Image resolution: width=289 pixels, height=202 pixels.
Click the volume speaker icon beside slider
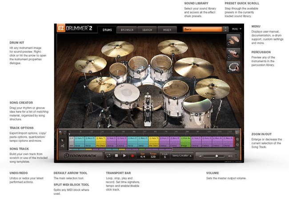(x=201, y=156)
